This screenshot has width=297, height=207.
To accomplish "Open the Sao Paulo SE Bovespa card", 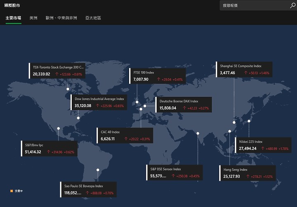I will coord(88,189).
